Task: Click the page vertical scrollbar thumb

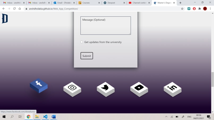Action: click(212, 79)
